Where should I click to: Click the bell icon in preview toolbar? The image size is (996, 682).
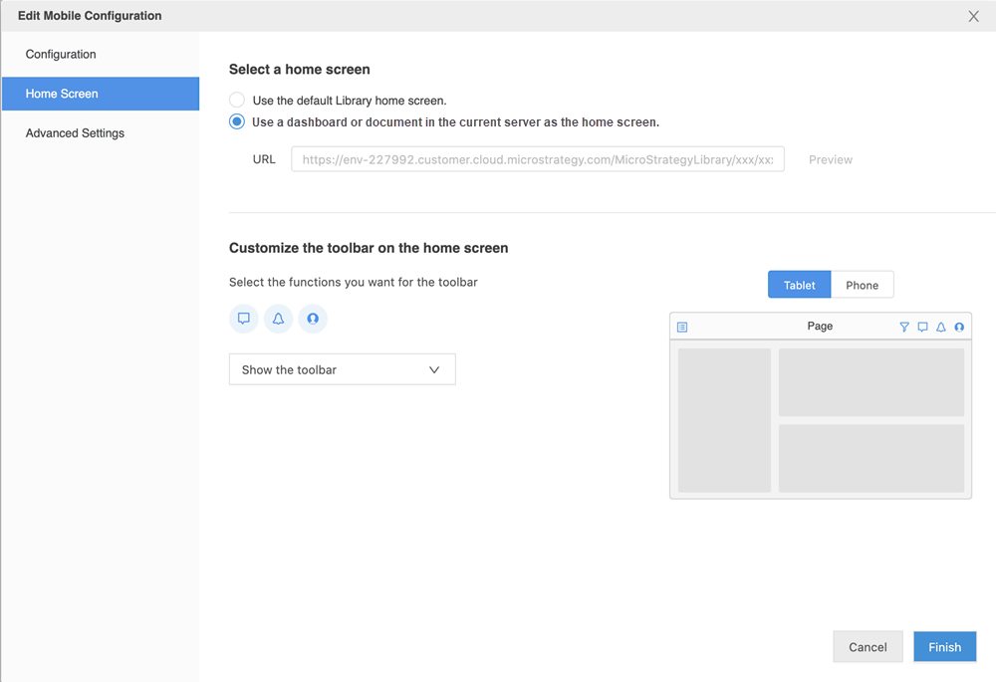click(x=941, y=327)
